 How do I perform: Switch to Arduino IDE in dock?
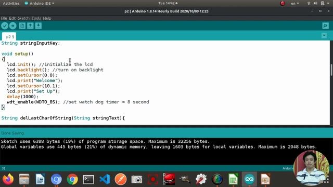point(249,179)
